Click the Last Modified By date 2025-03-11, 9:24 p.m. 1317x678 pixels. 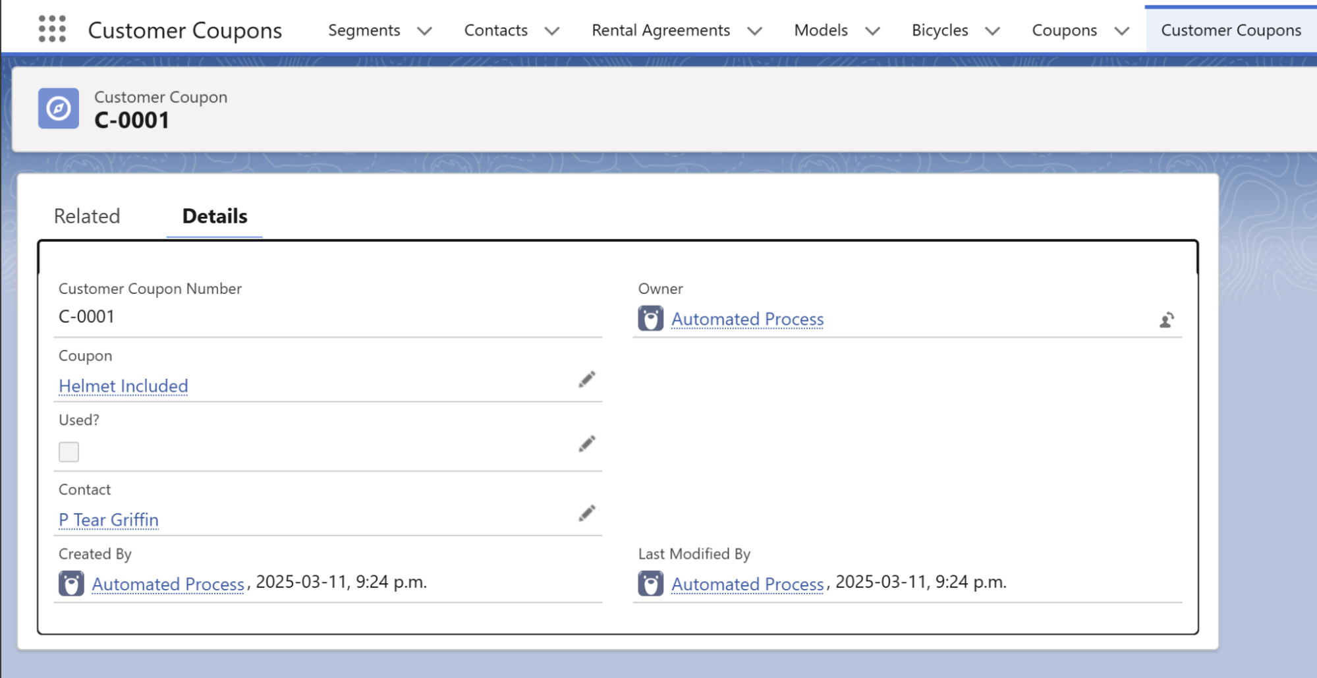921,582
